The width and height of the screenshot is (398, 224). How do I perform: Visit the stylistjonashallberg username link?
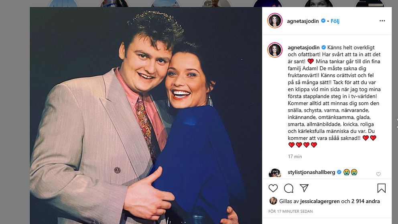point(312,172)
